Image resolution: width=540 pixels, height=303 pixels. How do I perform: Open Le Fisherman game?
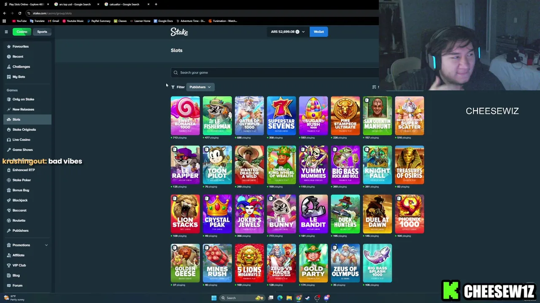[x=217, y=116]
